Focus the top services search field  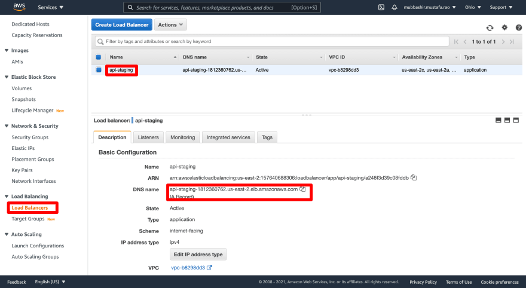(x=222, y=7)
